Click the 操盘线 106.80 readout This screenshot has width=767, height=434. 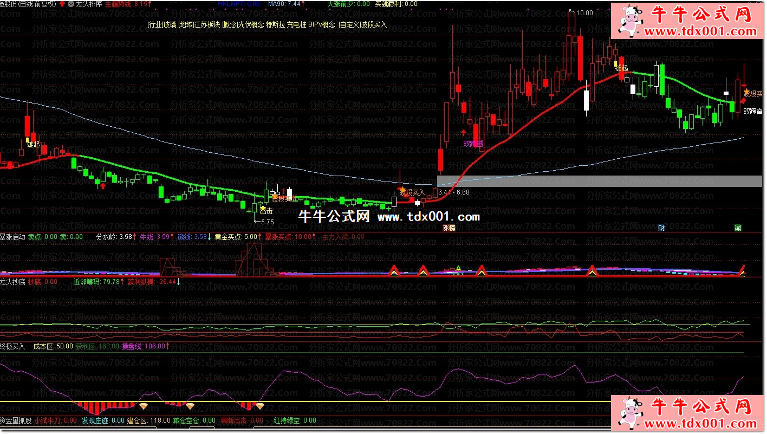click(x=145, y=346)
